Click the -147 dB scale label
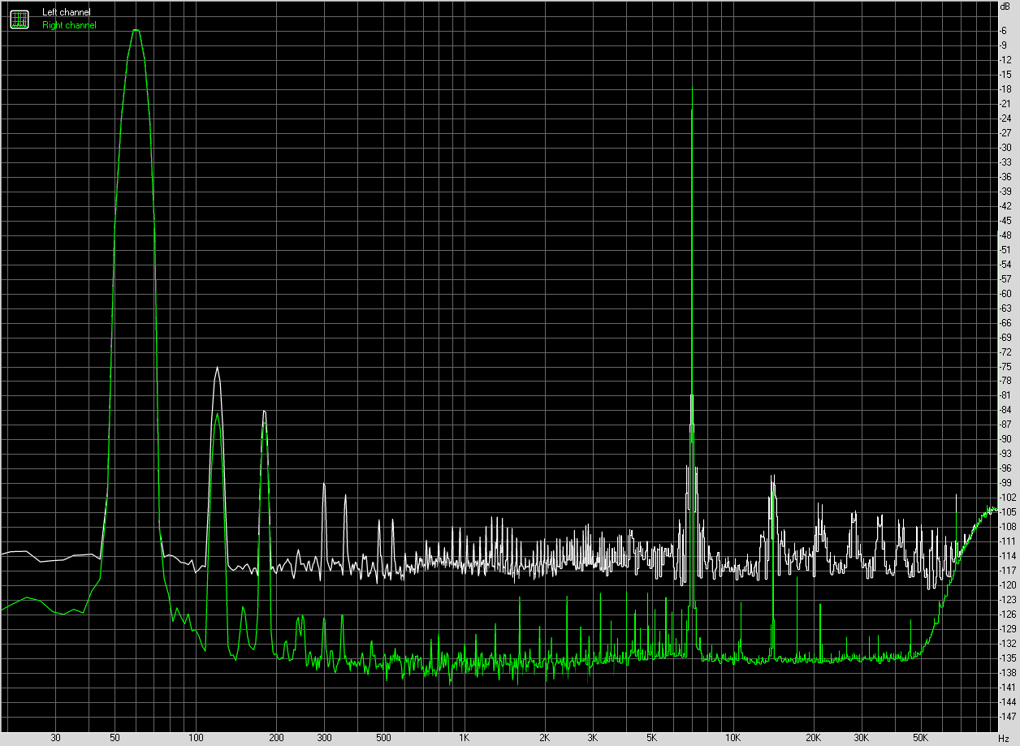Screen dimensions: 1020x746 1008,717
